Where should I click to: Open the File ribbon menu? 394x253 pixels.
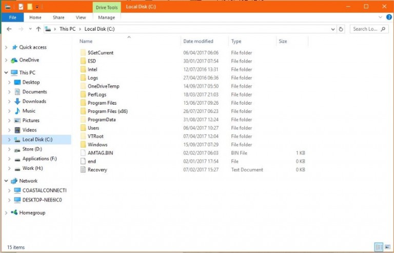click(12, 17)
